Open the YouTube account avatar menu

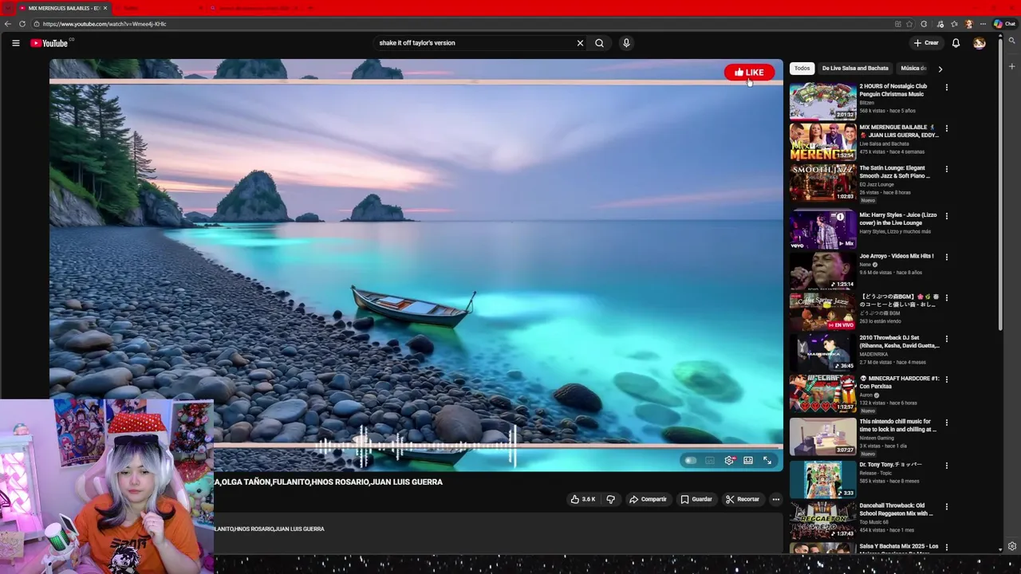click(980, 43)
